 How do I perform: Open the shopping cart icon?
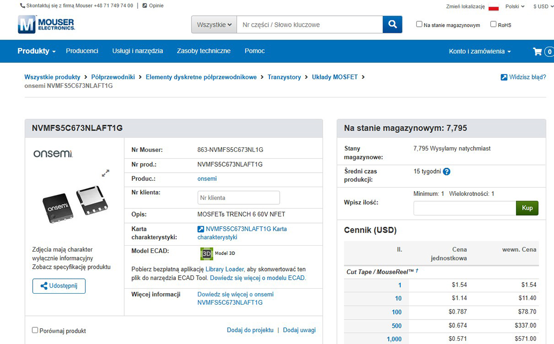point(537,51)
